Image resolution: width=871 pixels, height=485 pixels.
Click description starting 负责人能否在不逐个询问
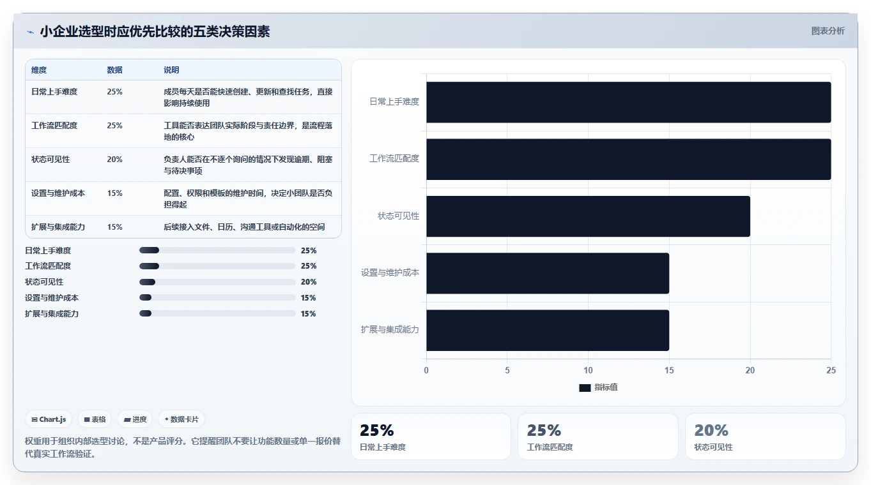[248, 165]
